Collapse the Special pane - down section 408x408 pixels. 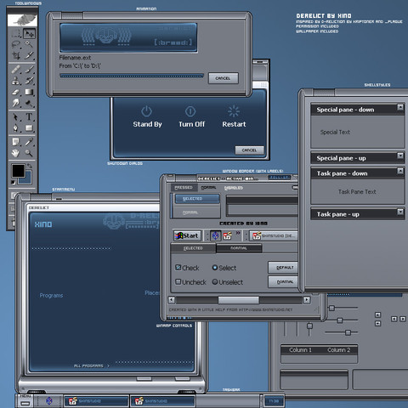(400, 107)
